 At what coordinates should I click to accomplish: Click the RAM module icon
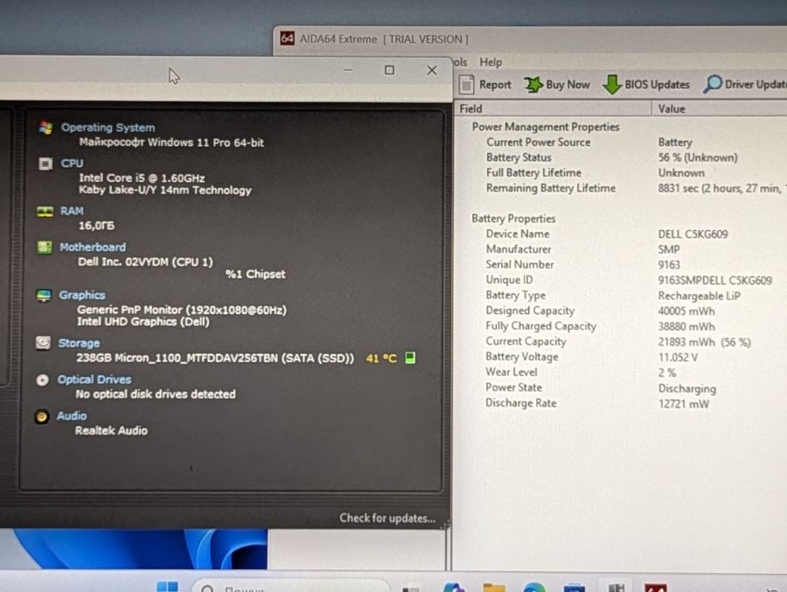pos(45,212)
